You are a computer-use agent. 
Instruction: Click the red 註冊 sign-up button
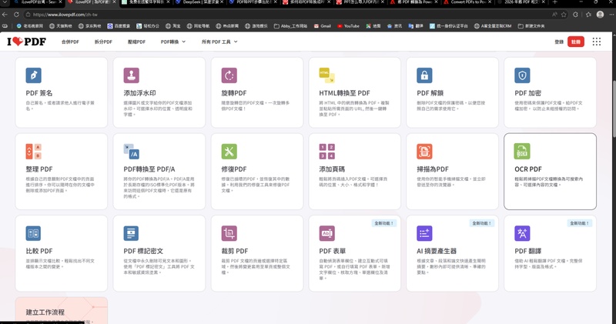[x=575, y=42]
